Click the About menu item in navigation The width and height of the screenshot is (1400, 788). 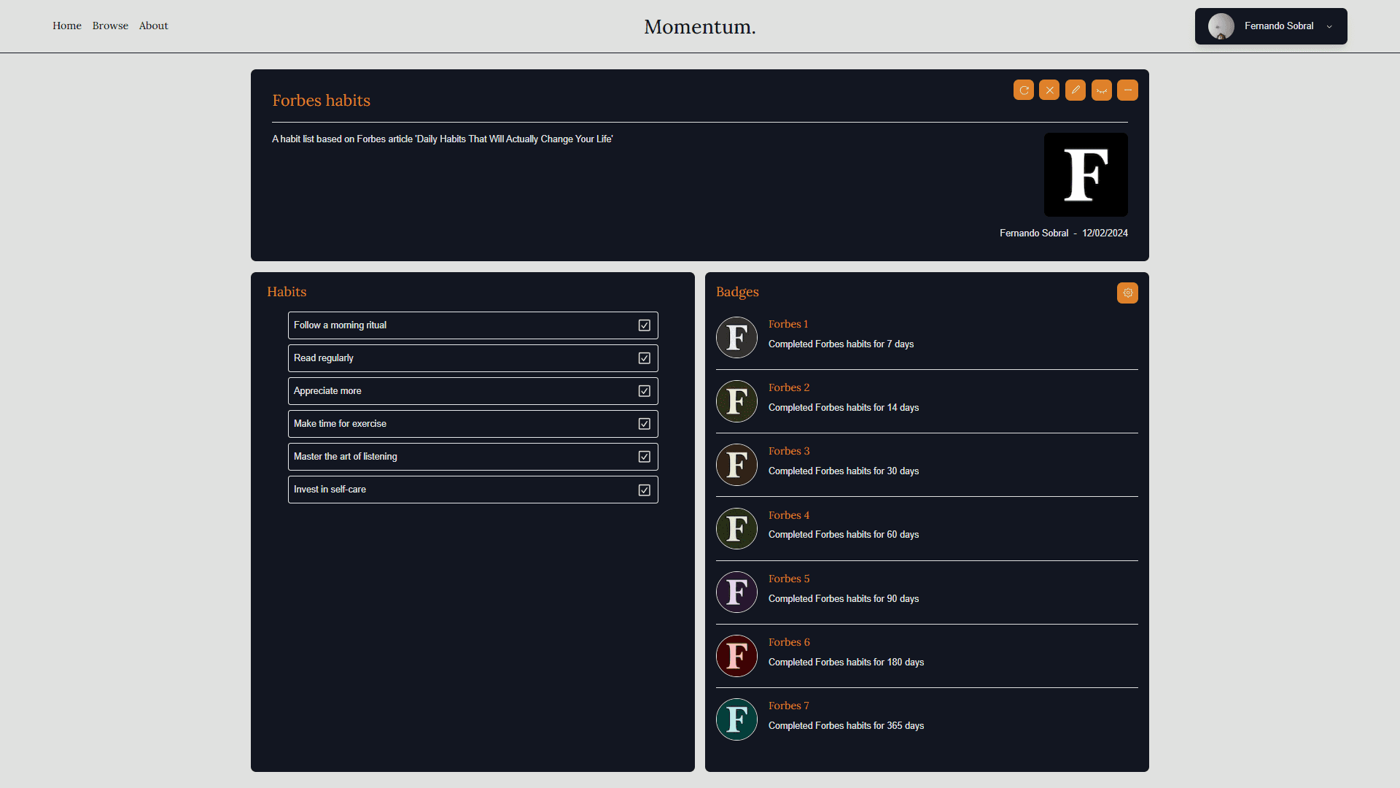coord(153,26)
